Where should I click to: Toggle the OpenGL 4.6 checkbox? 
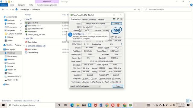pyautogui.click(x=111, y=82)
